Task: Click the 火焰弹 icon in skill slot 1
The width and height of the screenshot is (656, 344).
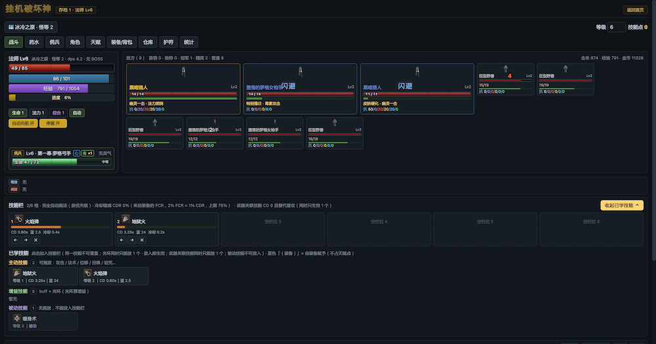Action: coord(19,219)
